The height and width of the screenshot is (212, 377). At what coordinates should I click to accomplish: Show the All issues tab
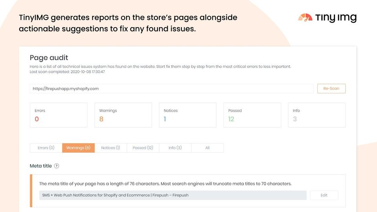[207, 148]
